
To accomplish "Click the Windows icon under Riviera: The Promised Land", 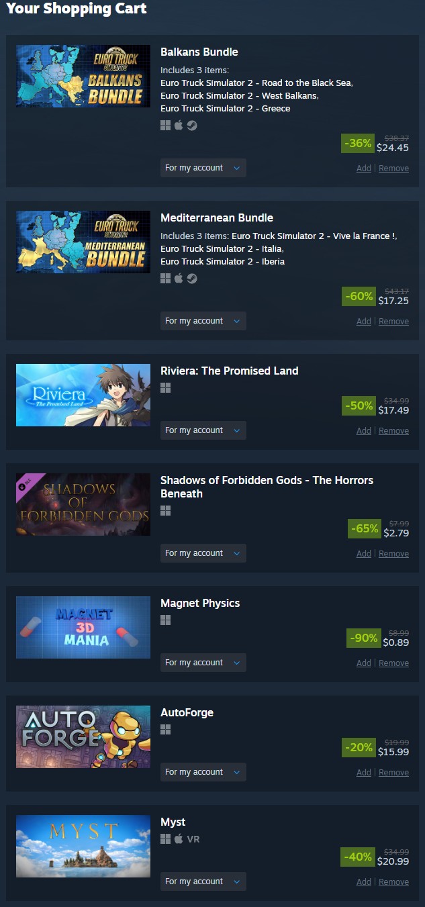I will tap(165, 388).
